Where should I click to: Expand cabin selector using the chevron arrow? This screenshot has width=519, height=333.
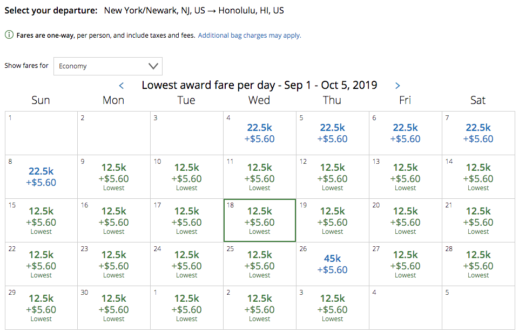click(x=153, y=66)
